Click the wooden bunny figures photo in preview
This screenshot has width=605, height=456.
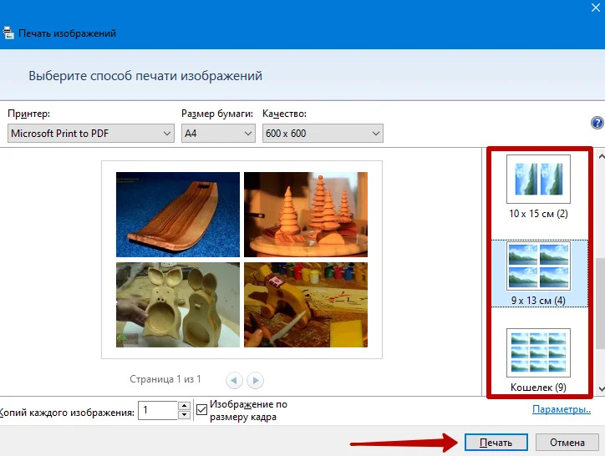tap(178, 305)
